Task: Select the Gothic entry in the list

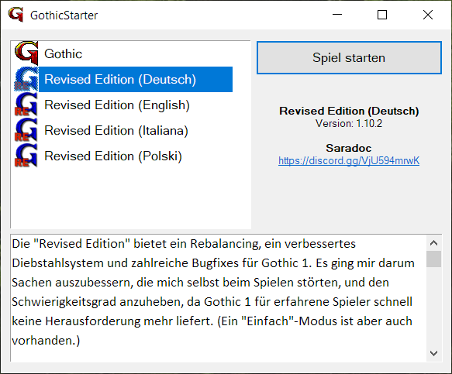Action: pos(63,54)
